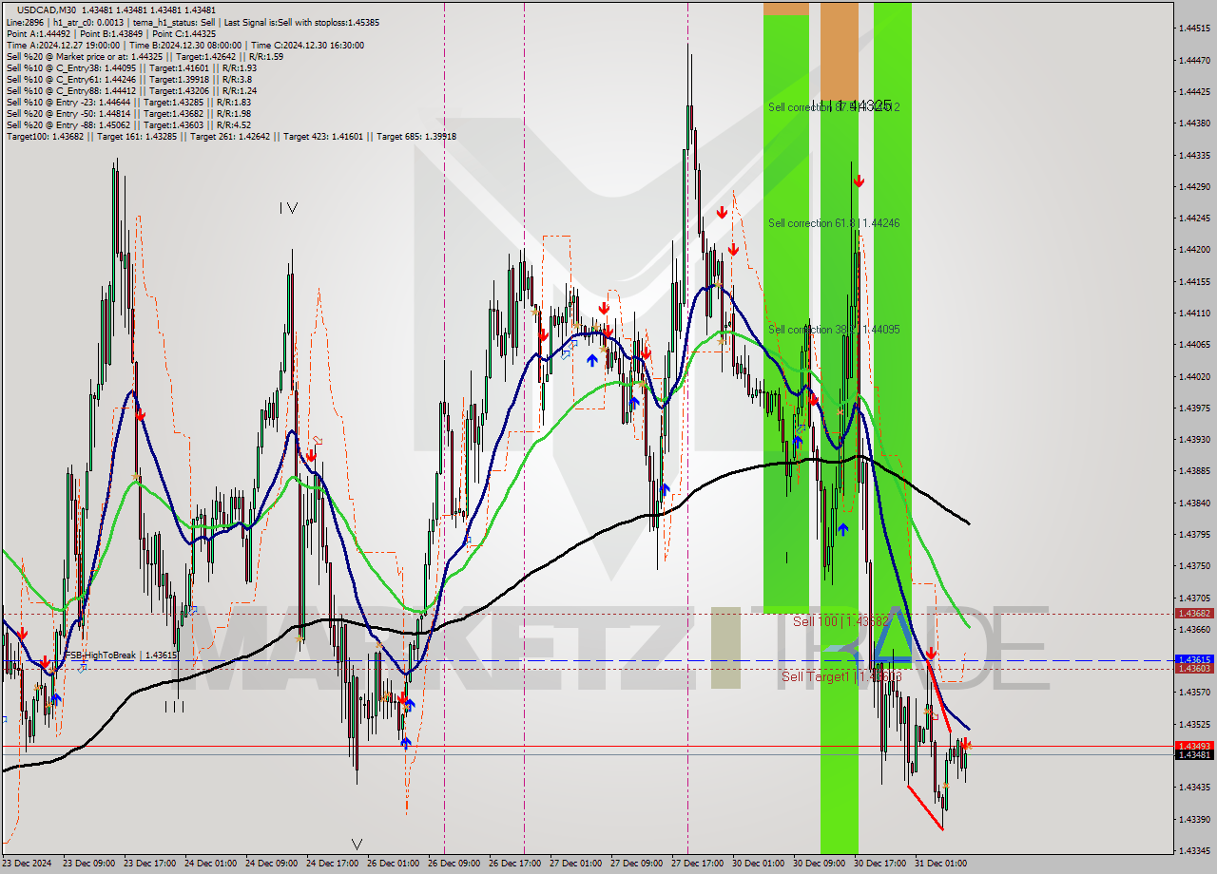1217x874 pixels.
Task: Click the 1.43345 price axis label
Action: [1195, 850]
